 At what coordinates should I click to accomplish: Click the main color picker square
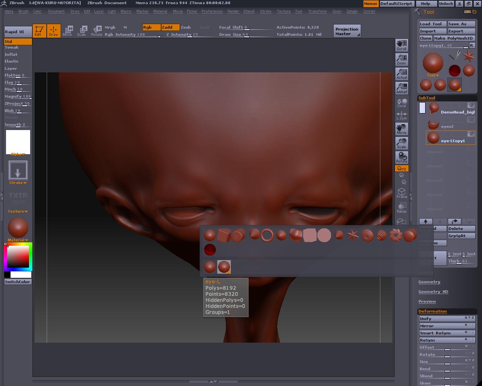pos(18,256)
